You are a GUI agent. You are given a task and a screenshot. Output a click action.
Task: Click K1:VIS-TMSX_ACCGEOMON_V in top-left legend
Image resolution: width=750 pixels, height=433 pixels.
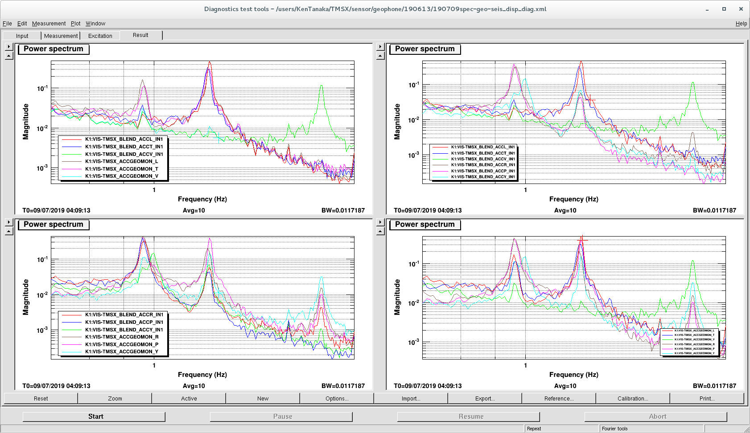122,176
